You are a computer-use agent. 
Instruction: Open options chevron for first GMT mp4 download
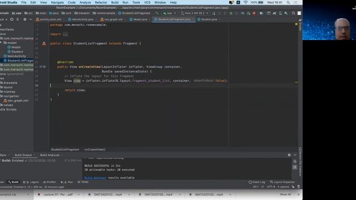[x=129, y=194]
